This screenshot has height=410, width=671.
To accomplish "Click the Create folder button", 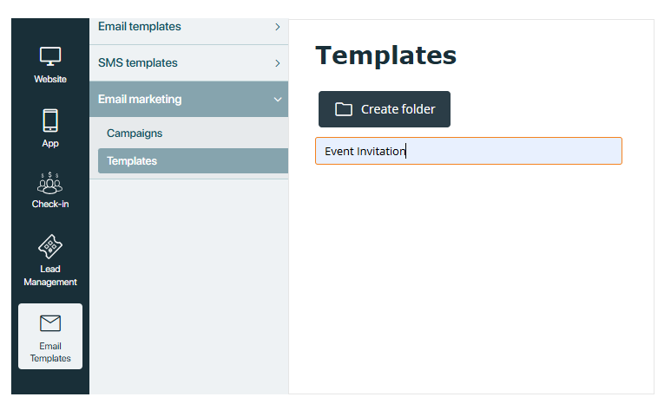I will click(x=385, y=109).
